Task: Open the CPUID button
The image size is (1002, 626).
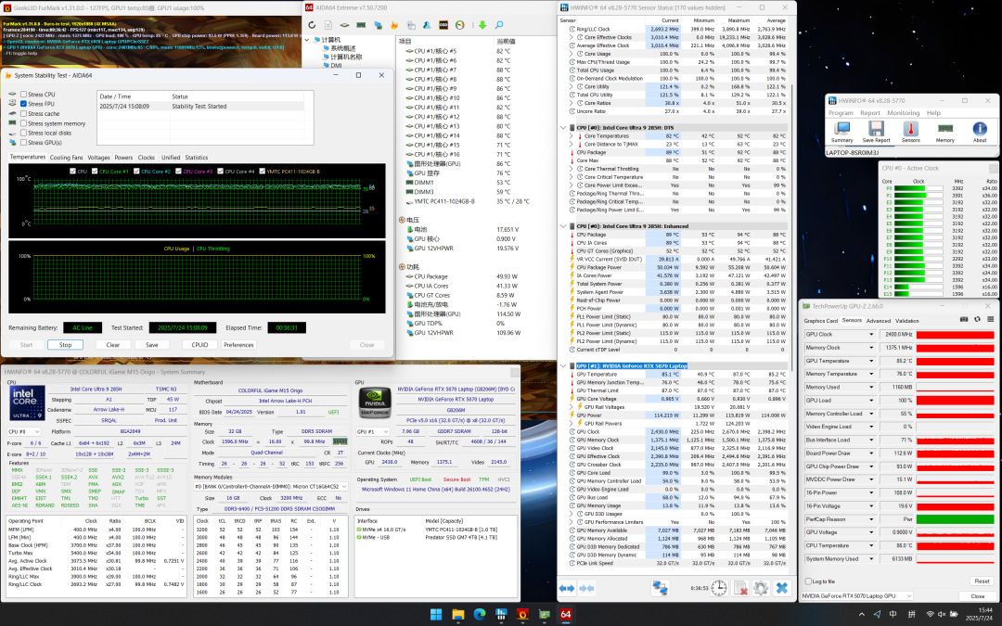Action: (x=199, y=344)
